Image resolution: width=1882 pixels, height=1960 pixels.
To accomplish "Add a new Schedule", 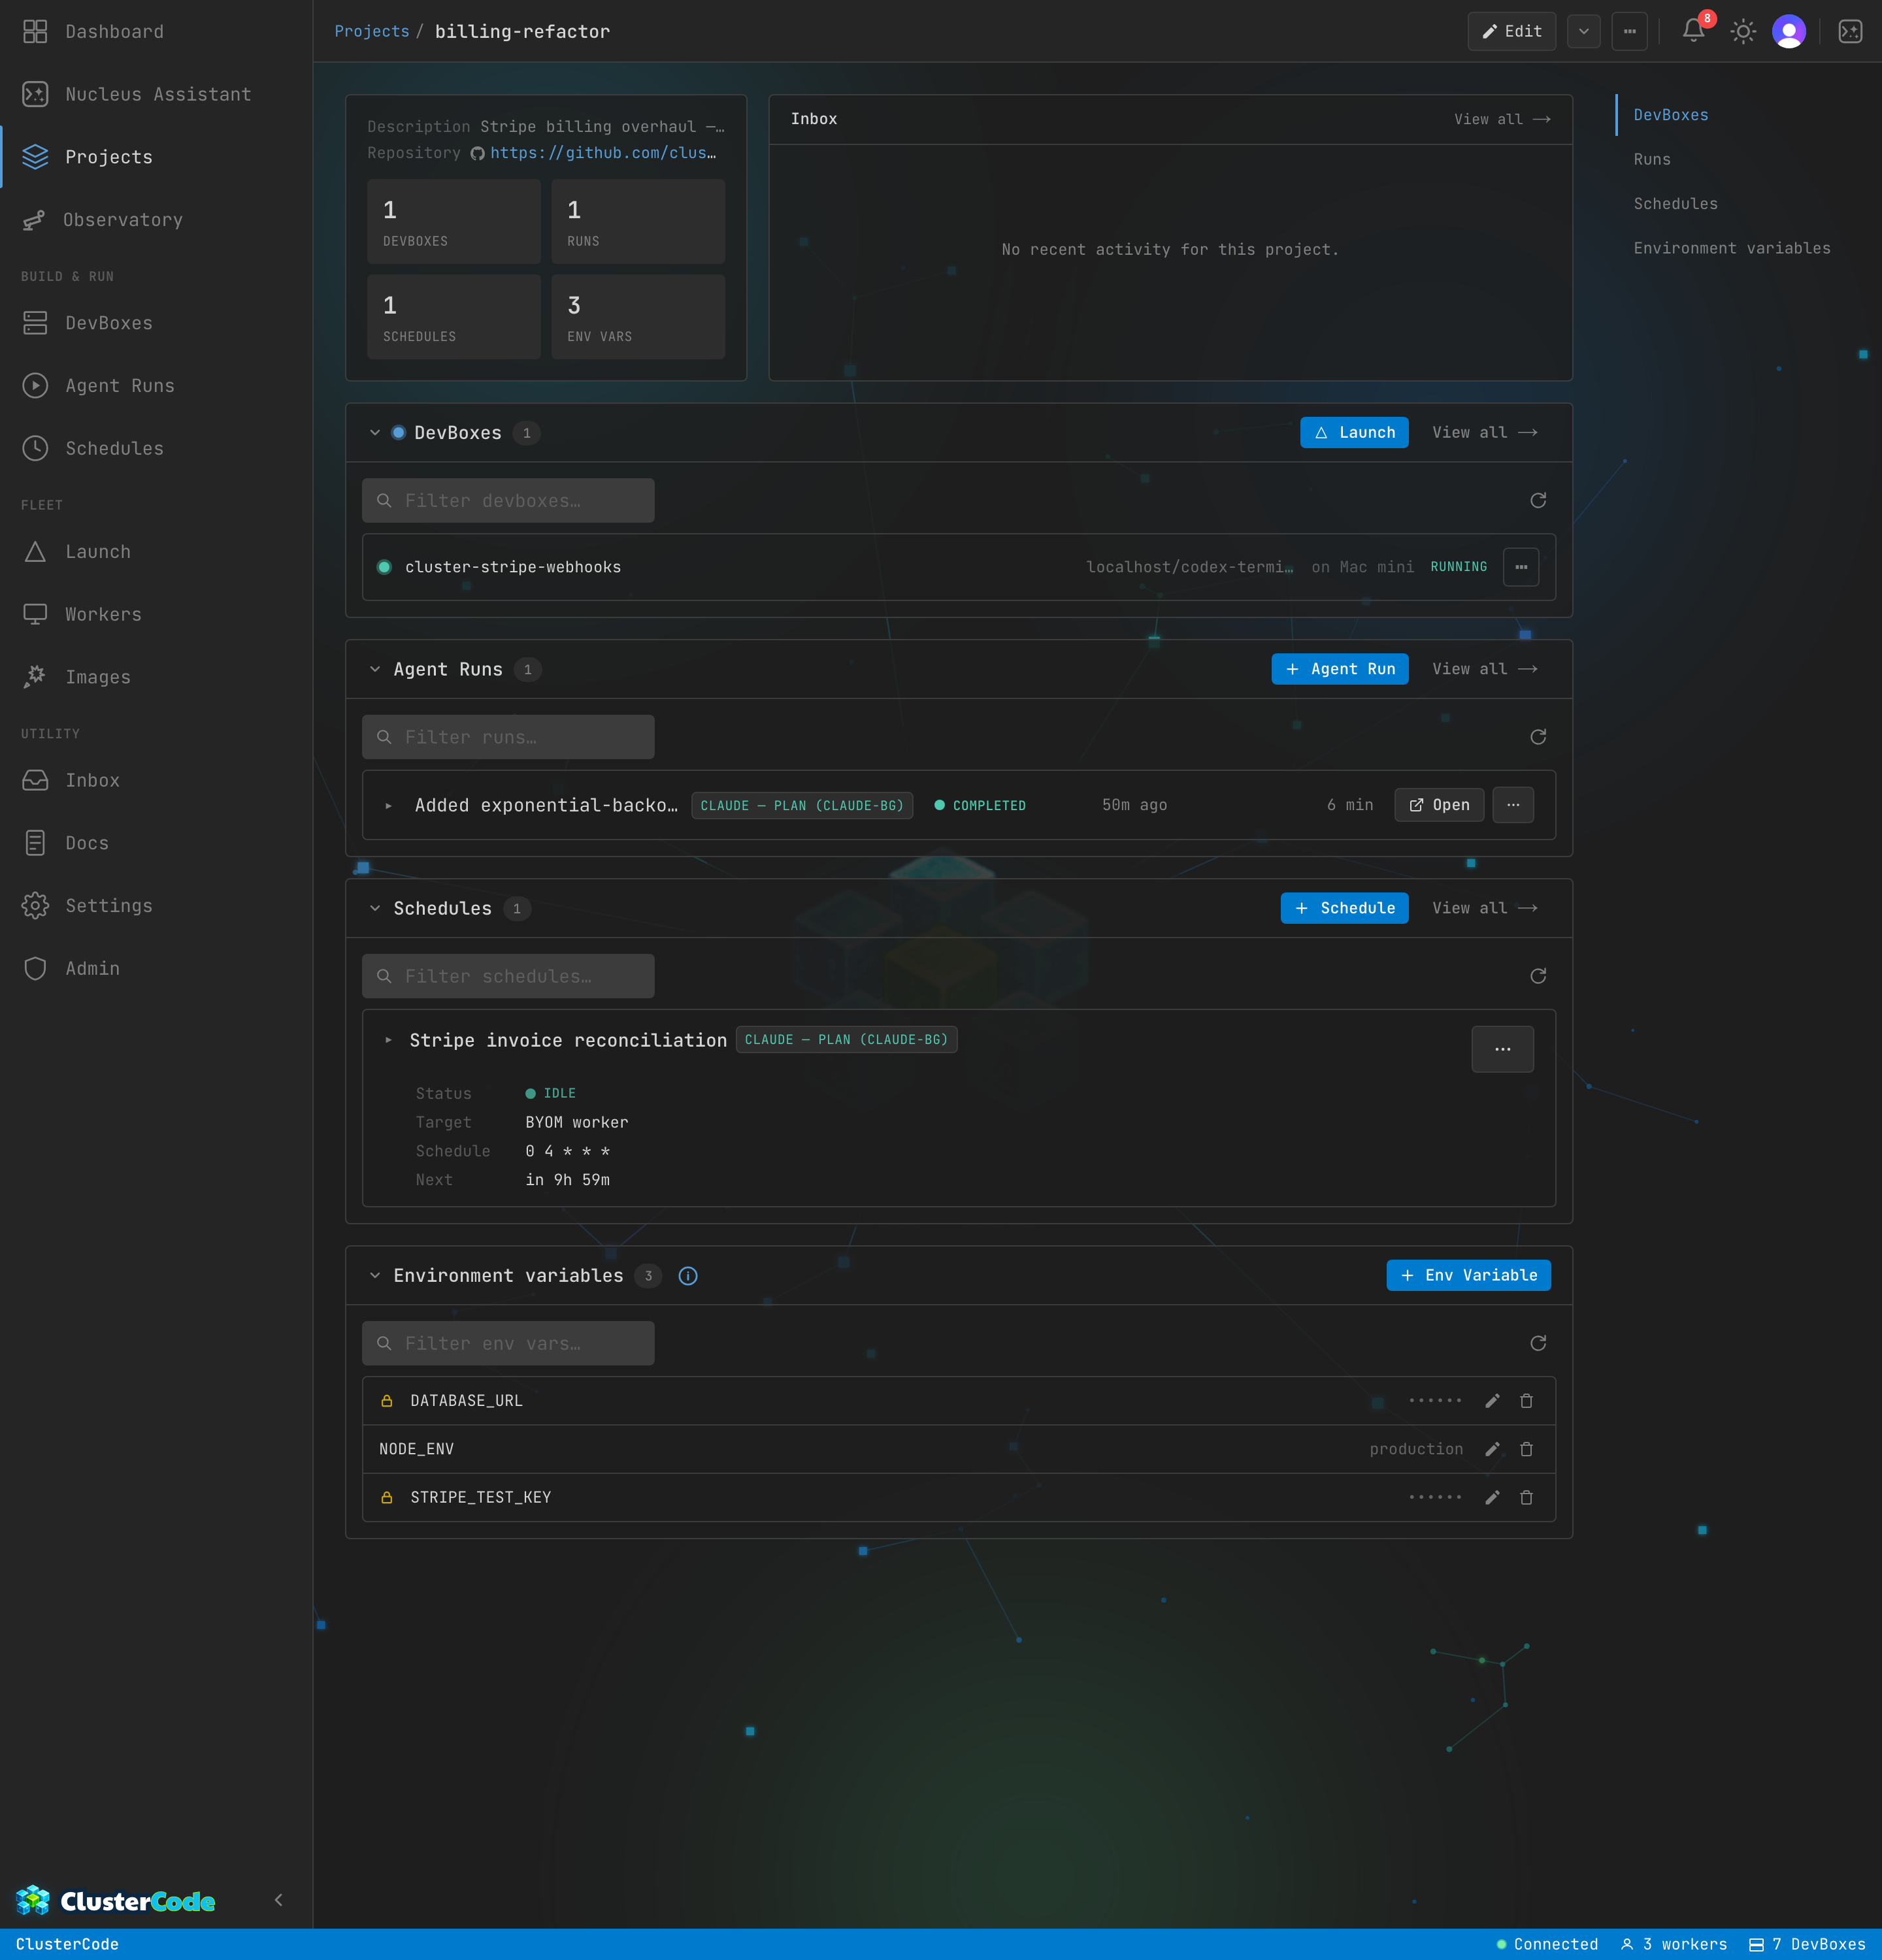I will pos(1344,908).
